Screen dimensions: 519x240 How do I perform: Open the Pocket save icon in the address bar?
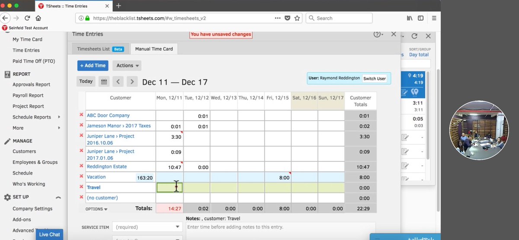click(x=288, y=18)
